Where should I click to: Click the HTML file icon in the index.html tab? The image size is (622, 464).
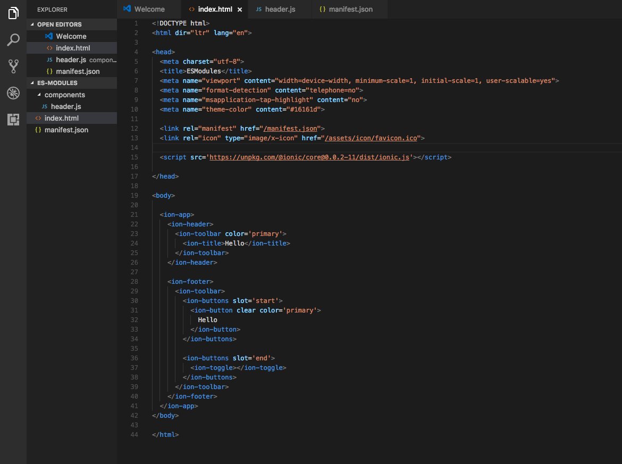coord(191,9)
